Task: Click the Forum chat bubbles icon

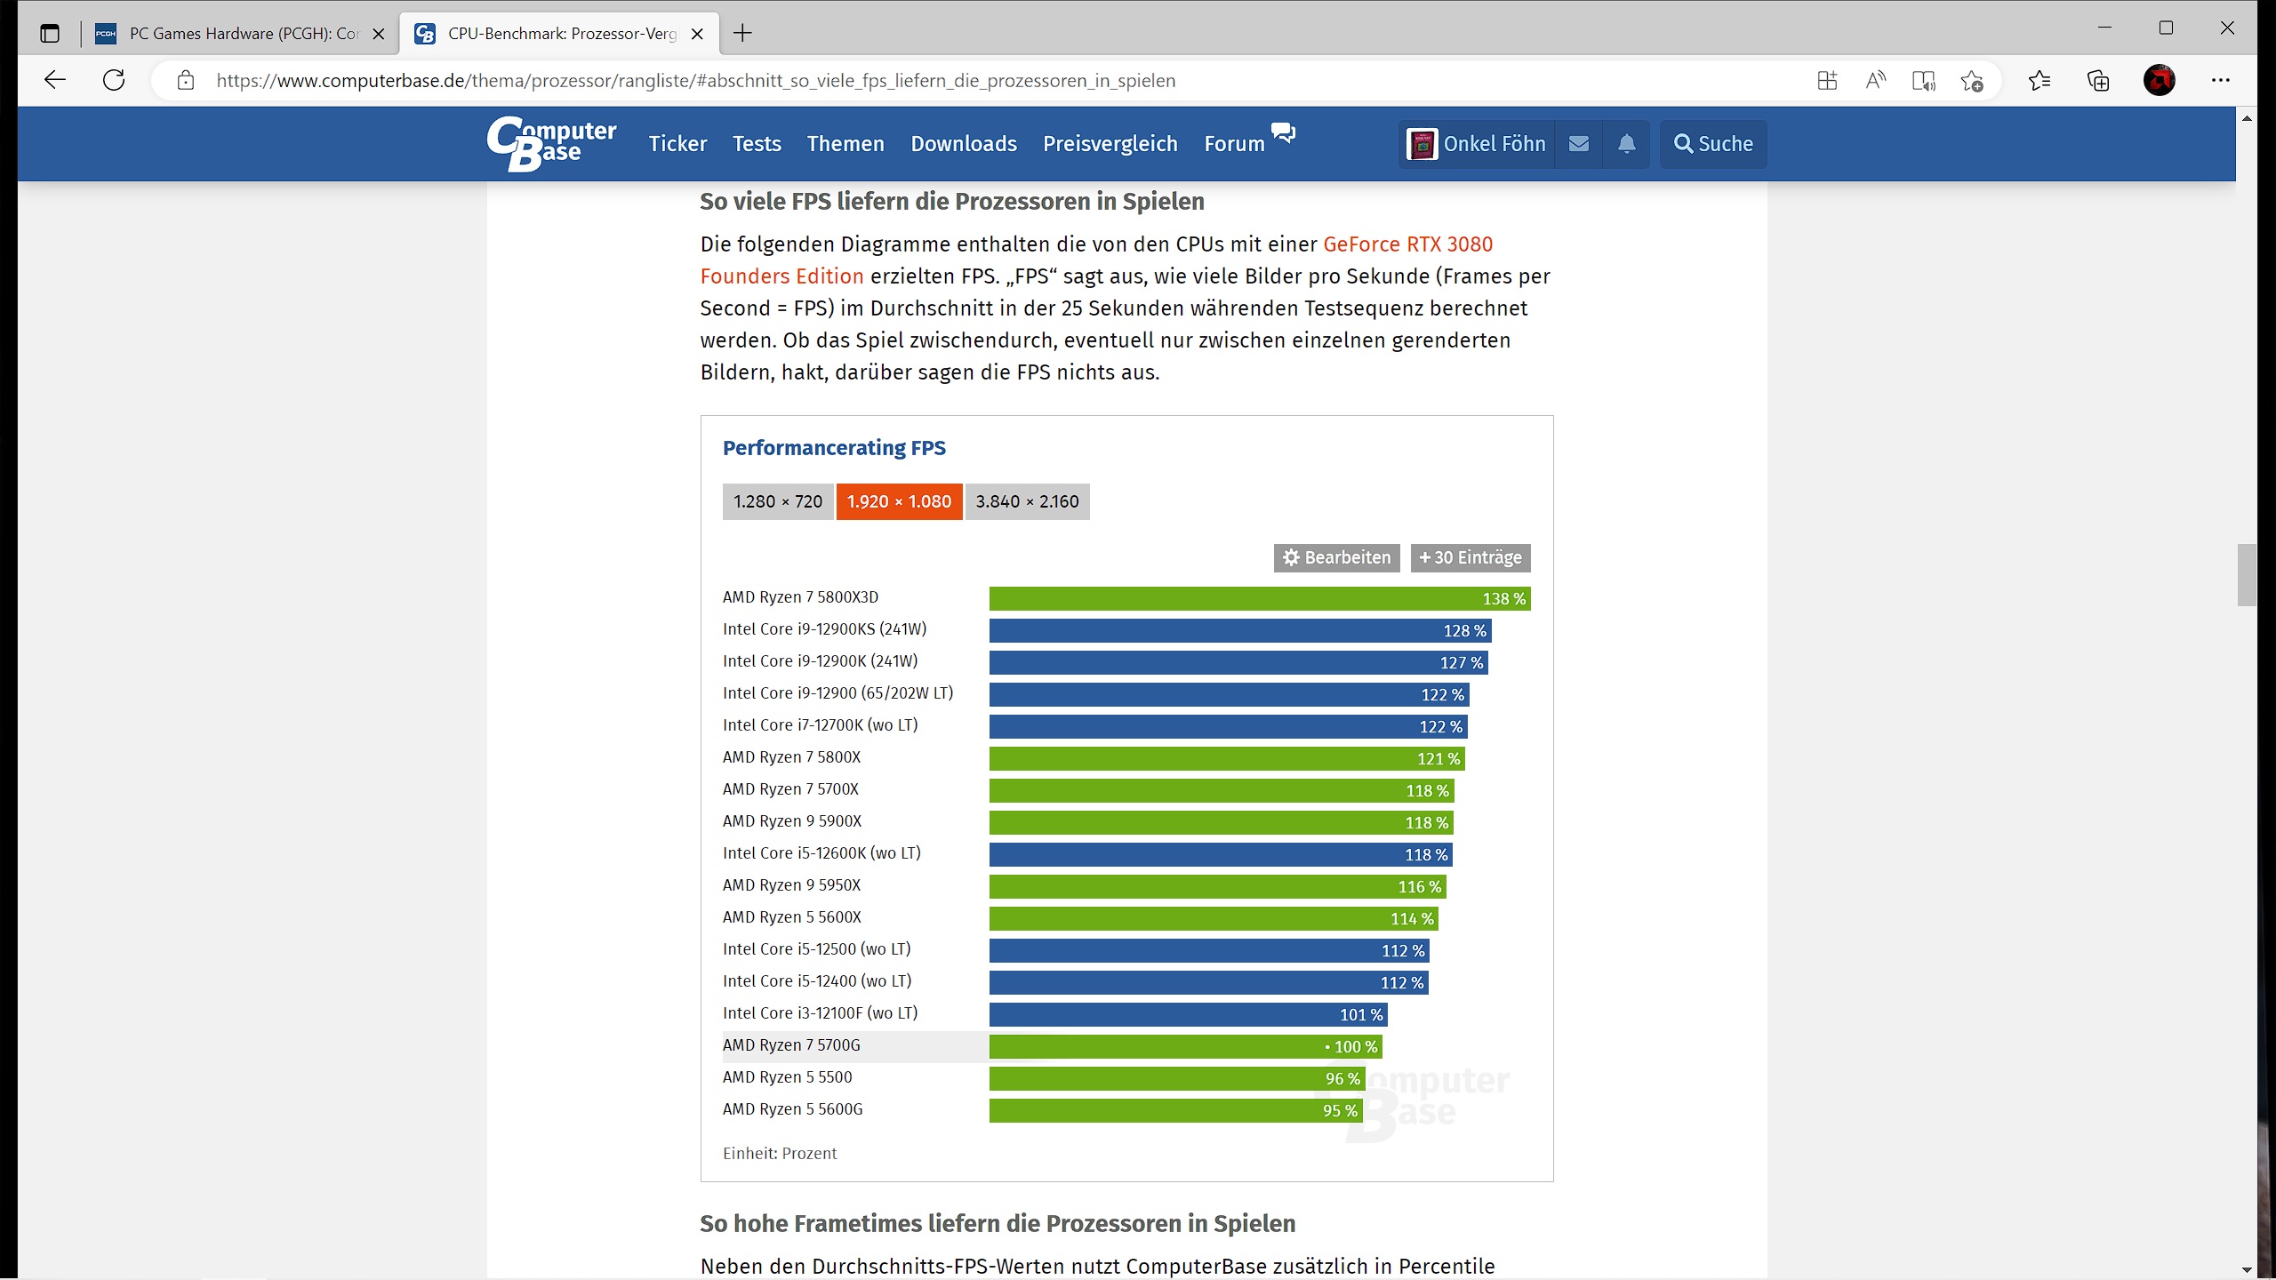Action: click(1283, 133)
